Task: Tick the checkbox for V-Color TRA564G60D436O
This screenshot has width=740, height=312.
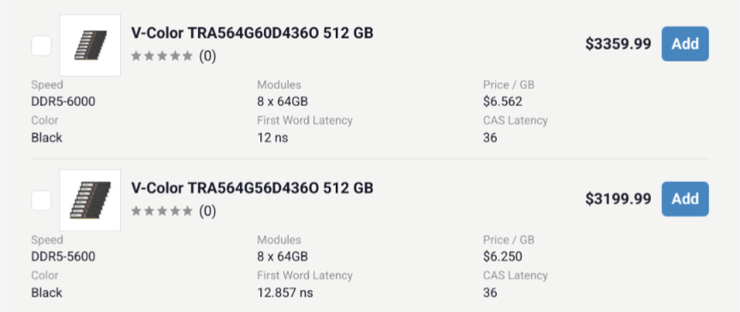Action: (x=41, y=45)
